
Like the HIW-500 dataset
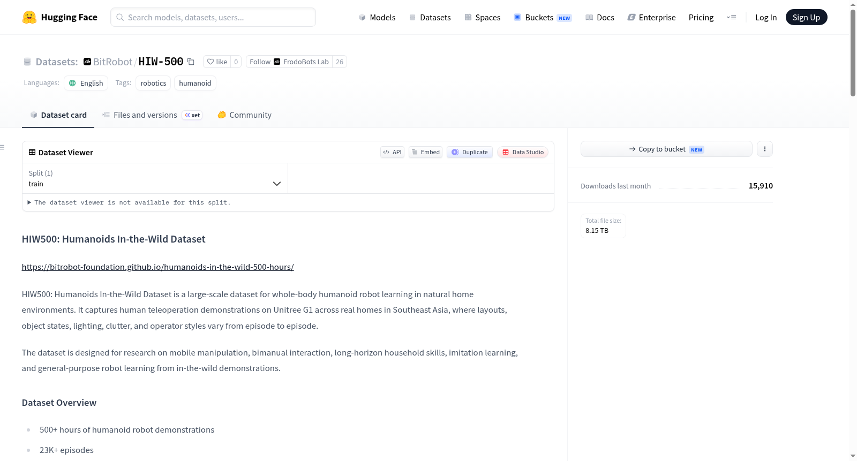pyautogui.click(x=217, y=62)
